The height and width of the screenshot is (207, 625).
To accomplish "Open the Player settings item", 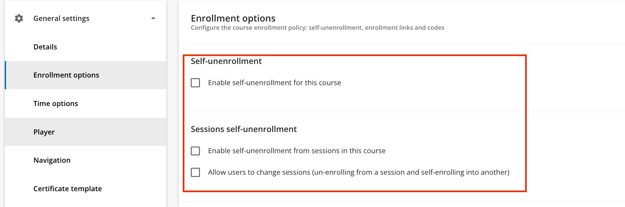I will [x=44, y=132].
